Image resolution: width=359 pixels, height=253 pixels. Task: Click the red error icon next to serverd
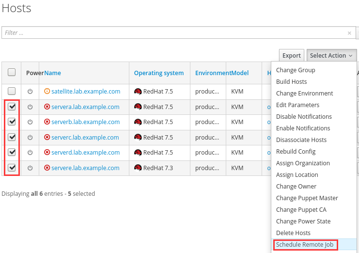pyautogui.click(x=47, y=153)
